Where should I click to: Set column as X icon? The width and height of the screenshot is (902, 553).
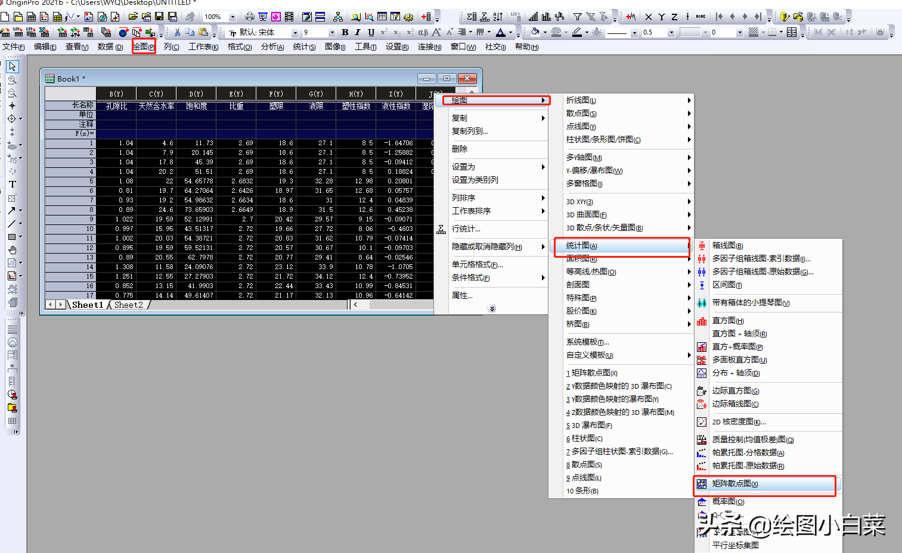[649, 17]
